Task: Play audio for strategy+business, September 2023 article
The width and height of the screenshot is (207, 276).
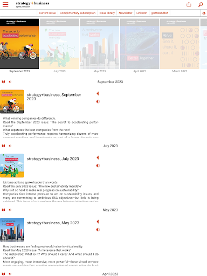Action: (x=98, y=101)
